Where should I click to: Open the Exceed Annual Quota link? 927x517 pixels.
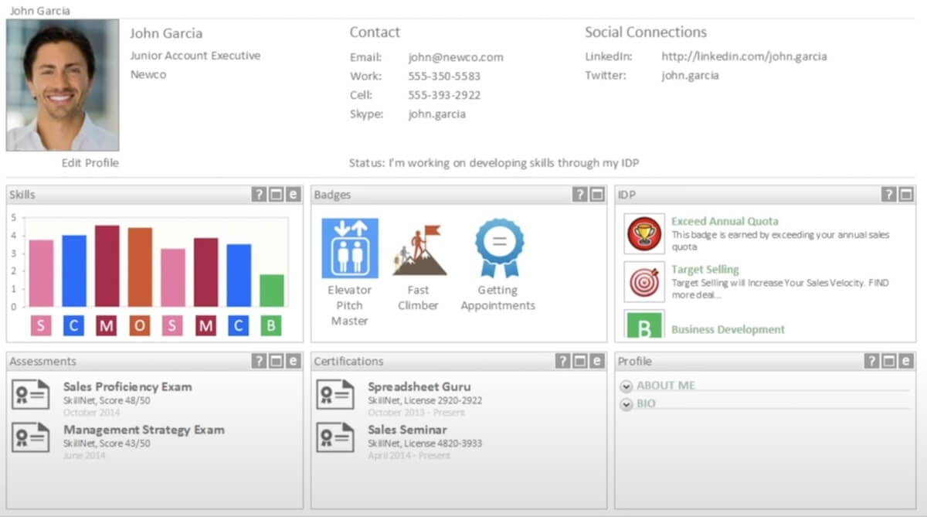click(725, 221)
